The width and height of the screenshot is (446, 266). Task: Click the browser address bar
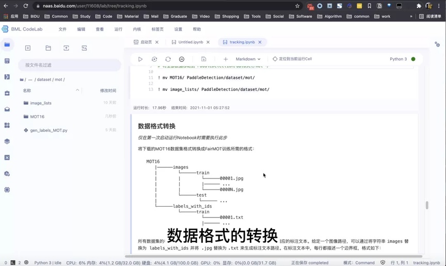[x=168, y=6]
